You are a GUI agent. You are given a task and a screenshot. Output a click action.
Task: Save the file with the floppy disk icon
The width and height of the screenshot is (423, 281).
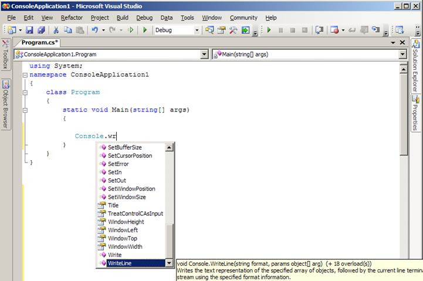pos(29,30)
